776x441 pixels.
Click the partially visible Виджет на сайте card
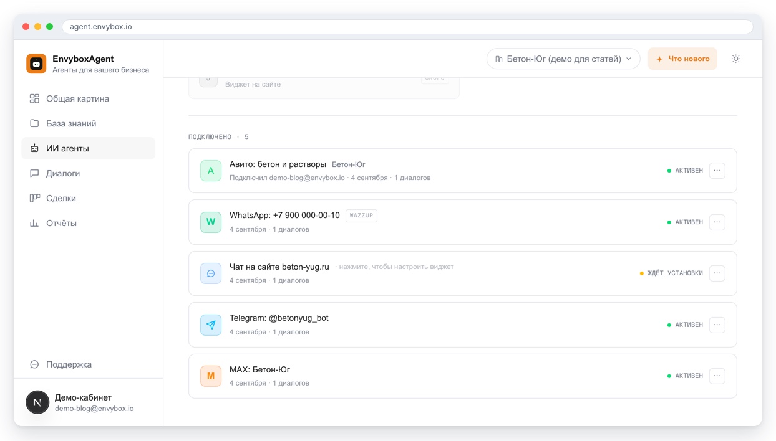coord(324,87)
